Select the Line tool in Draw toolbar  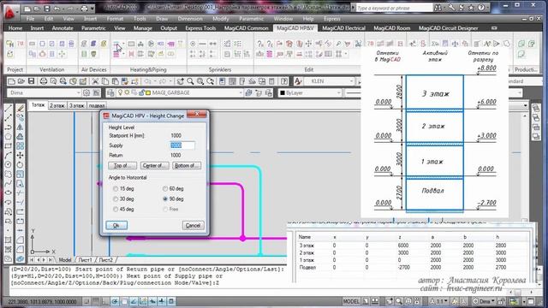tap(9, 109)
